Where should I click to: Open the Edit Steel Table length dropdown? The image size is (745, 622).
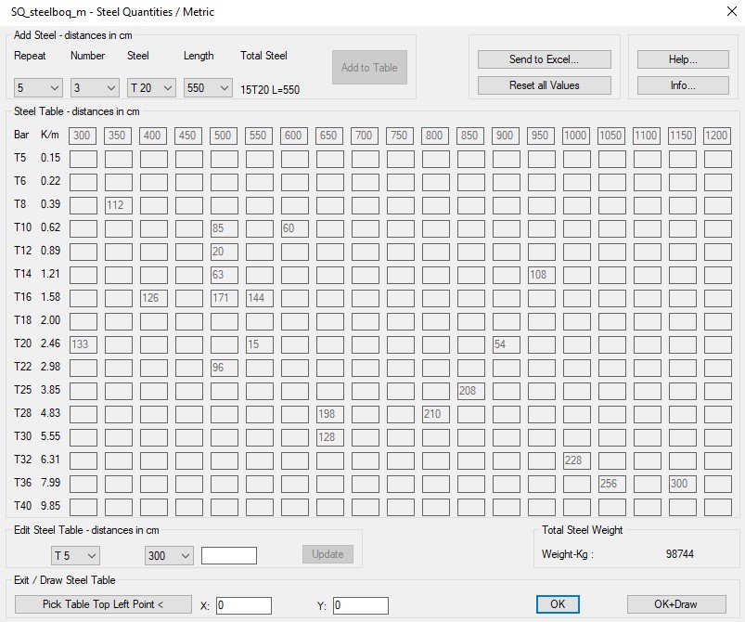point(169,555)
